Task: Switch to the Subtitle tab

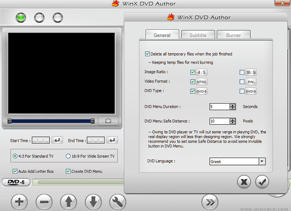Action: point(198,35)
